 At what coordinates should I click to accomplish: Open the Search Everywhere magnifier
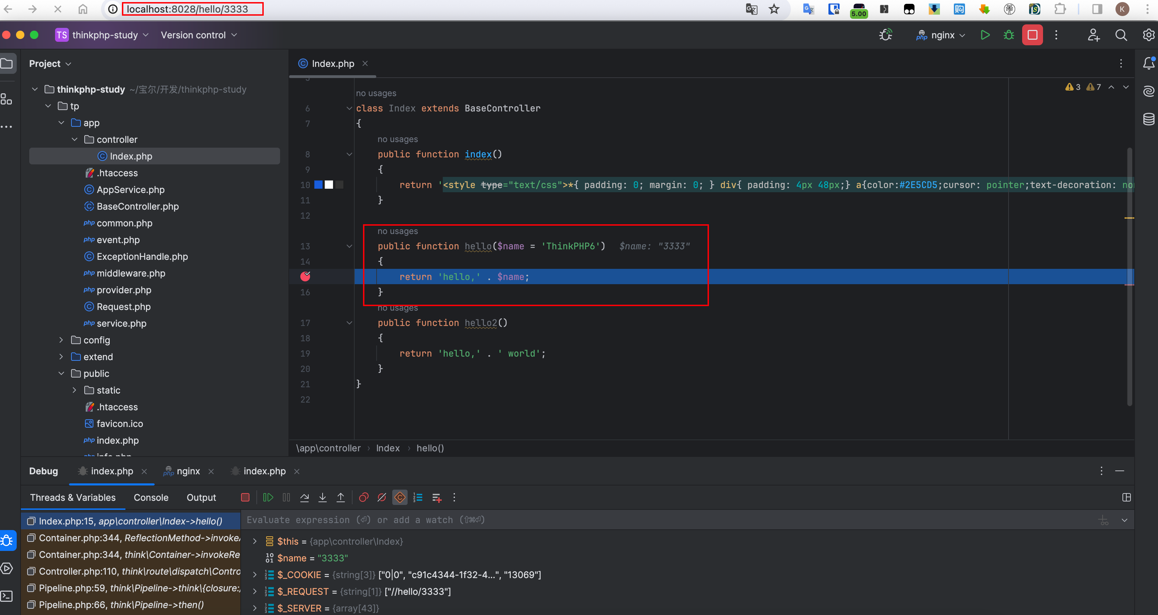(1121, 34)
